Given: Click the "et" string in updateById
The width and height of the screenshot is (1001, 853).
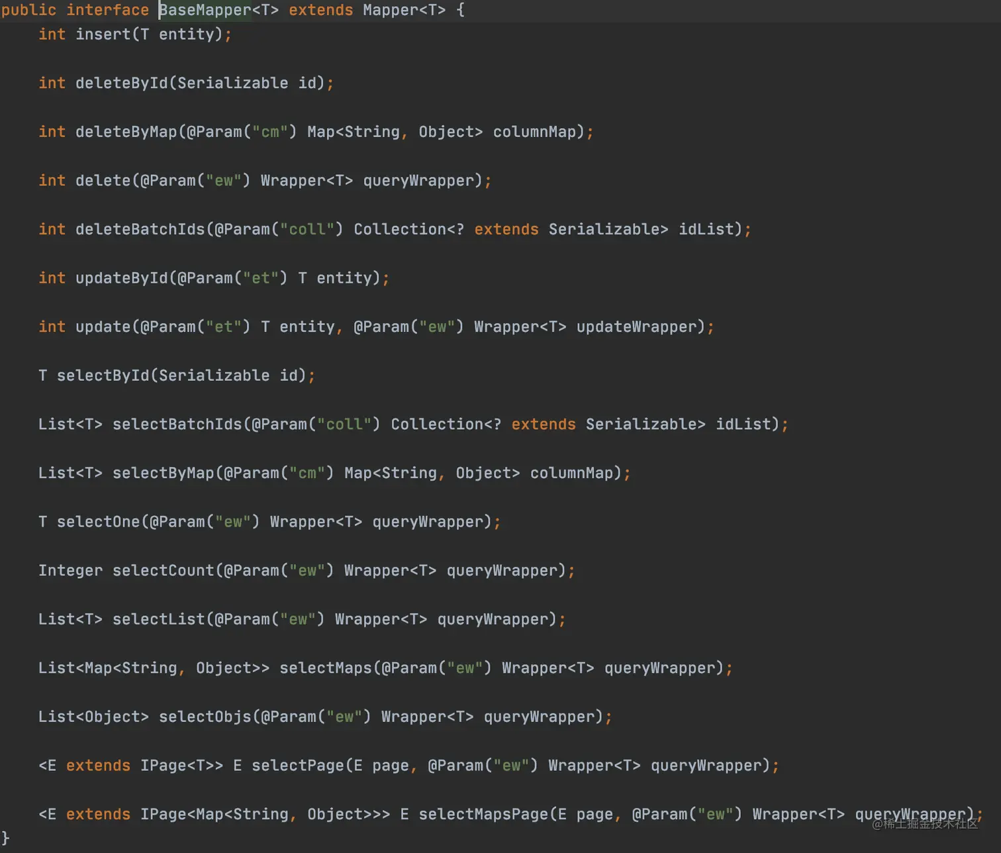Looking at the screenshot, I should pyautogui.click(x=261, y=278).
